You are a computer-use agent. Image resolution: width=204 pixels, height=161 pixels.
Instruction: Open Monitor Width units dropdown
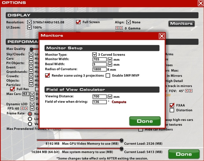pos(110,59)
